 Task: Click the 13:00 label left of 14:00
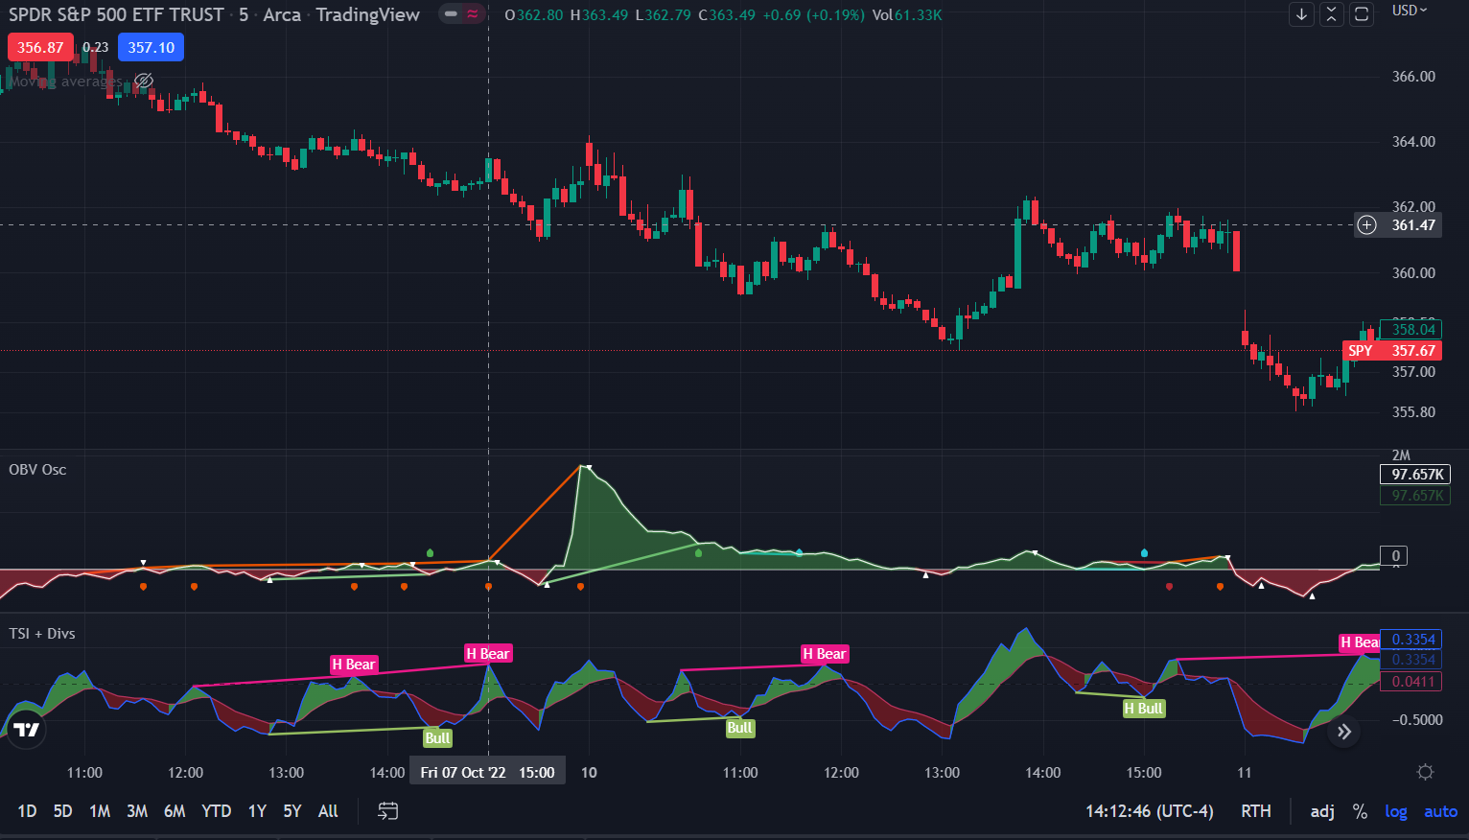click(287, 772)
